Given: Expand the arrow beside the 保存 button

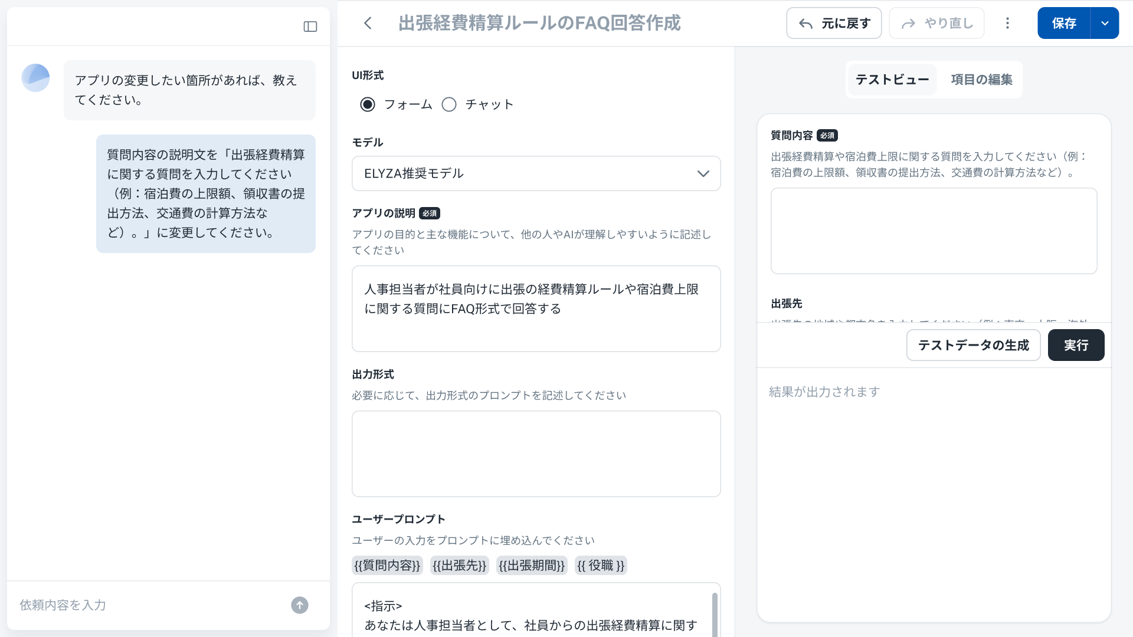Looking at the screenshot, I should click(x=1105, y=23).
